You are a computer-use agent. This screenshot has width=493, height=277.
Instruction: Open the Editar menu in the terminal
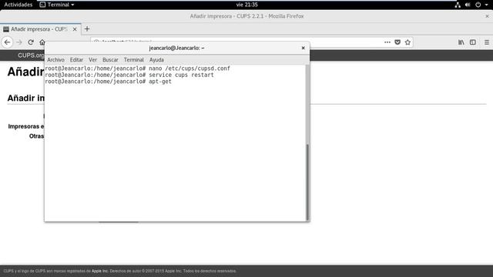pyautogui.click(x=76, y=60)
